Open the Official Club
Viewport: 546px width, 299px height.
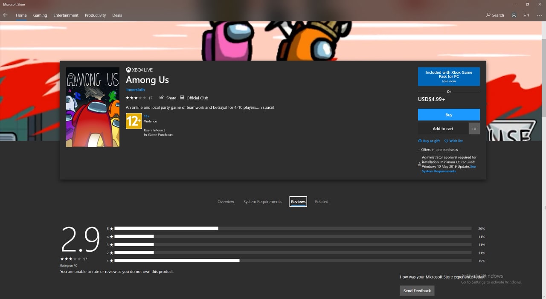[x=194, y=98]
